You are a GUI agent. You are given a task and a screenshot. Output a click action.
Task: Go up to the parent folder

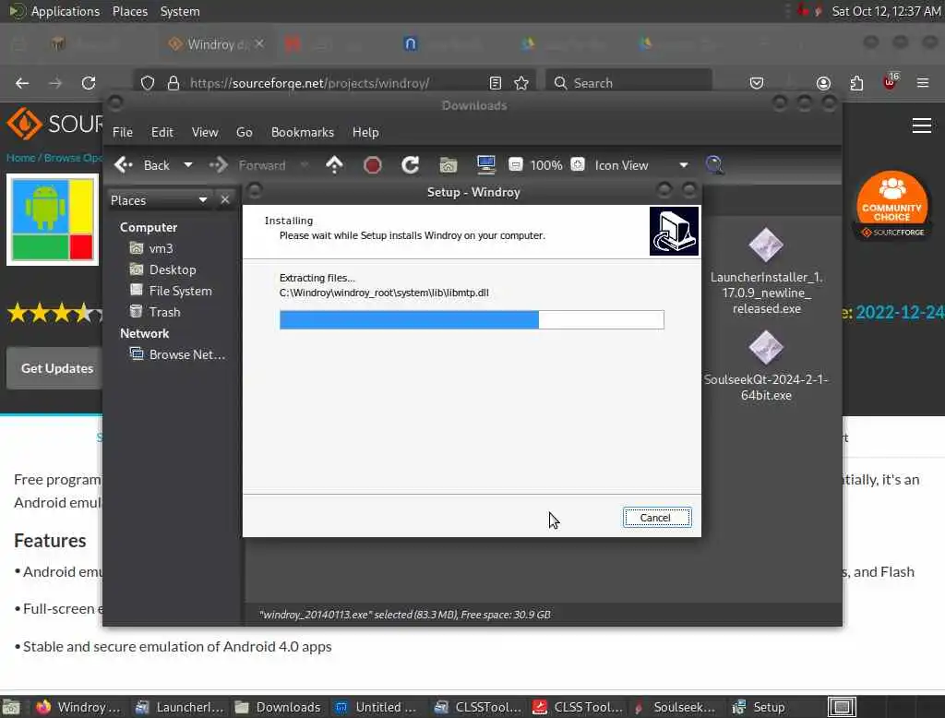(x=334, y=164)
